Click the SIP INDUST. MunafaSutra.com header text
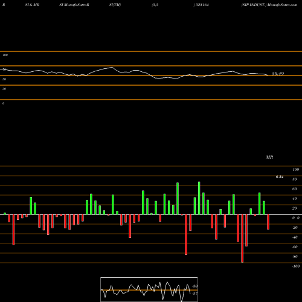The height and width of the screenshot is (302, 302). click(x=269, y=5)
